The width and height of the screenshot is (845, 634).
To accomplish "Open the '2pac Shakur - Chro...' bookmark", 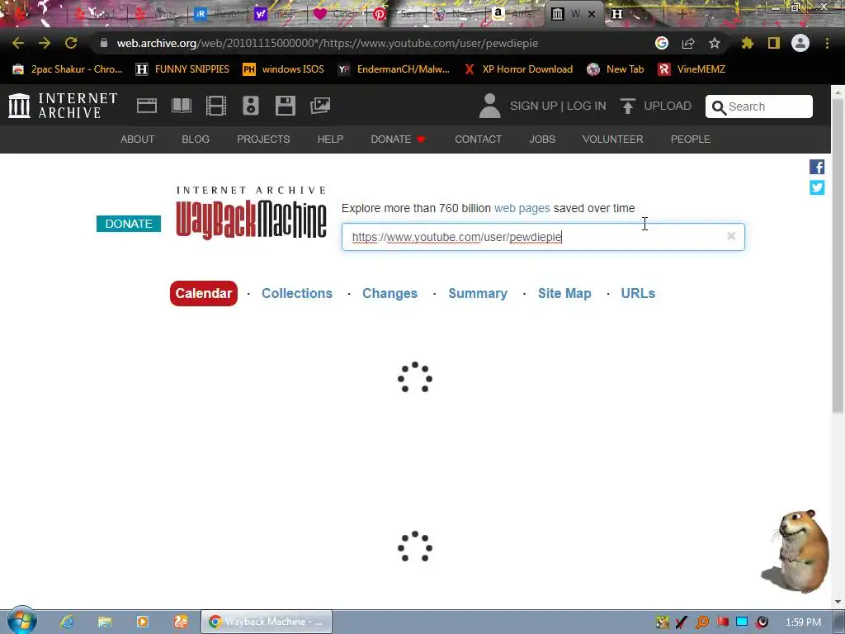I will coord(68,69).
